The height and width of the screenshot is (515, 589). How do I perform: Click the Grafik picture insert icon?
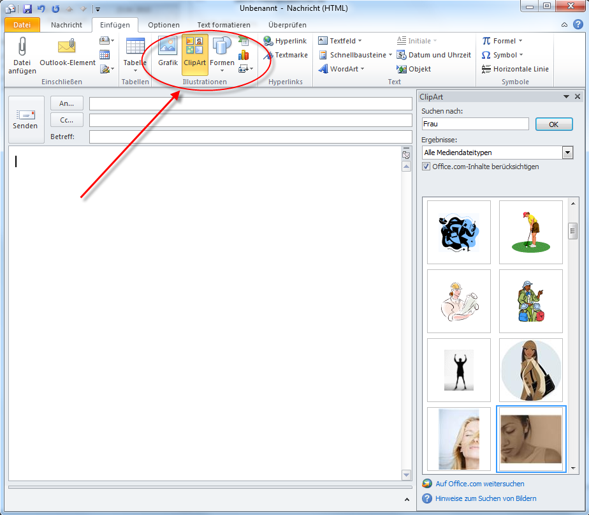(167, 46)
